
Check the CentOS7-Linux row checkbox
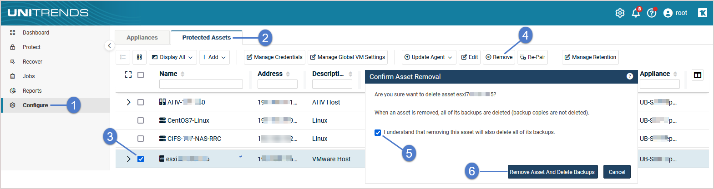pyautogui.click(x=141, y=120)
